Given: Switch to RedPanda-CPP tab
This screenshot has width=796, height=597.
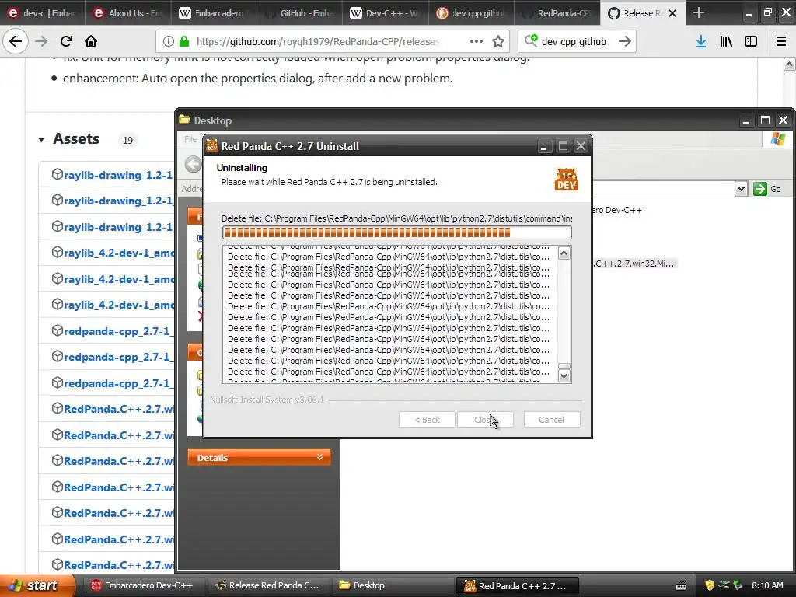Looking at the screenshot, I should pyautogui.click(x=557, y=13).
